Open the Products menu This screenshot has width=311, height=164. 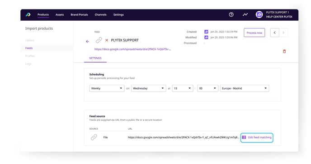tap(43, 14)
